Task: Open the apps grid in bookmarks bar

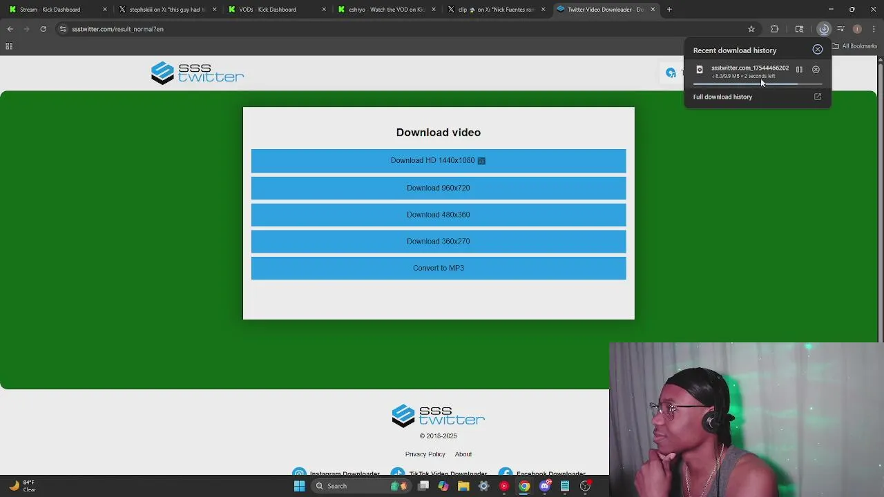Action: pos(9,46)
